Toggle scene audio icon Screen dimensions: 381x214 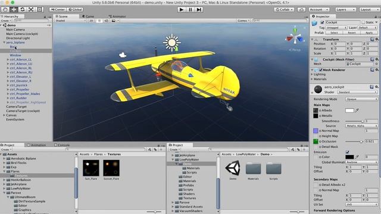(106, 21)
